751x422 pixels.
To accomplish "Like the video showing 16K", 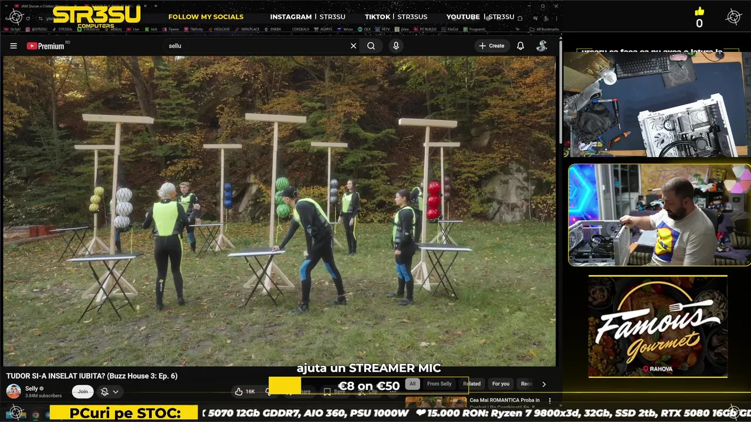I will 245,392.
